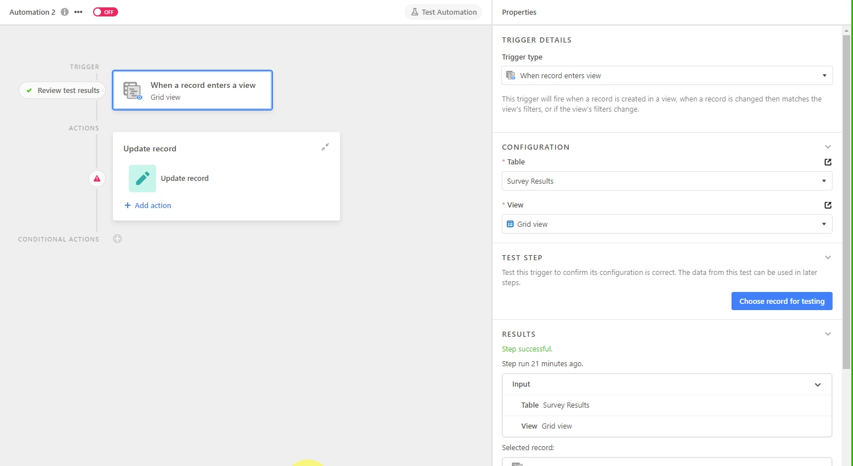Image resolution: width=853 pixels, height=466 pixels.
Task: Click the Update record group header
Action: click(x=150, y=149)
